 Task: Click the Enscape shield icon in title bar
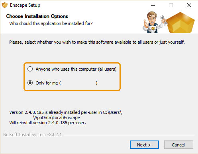(x=5, y=5)
